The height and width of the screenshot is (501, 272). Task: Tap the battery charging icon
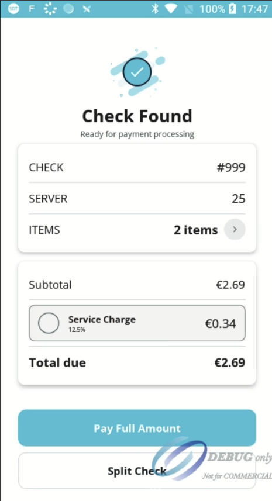pos(232,9)
